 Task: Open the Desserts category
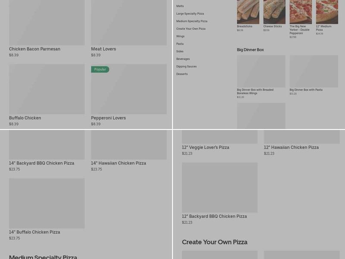(x=182, y=74)
